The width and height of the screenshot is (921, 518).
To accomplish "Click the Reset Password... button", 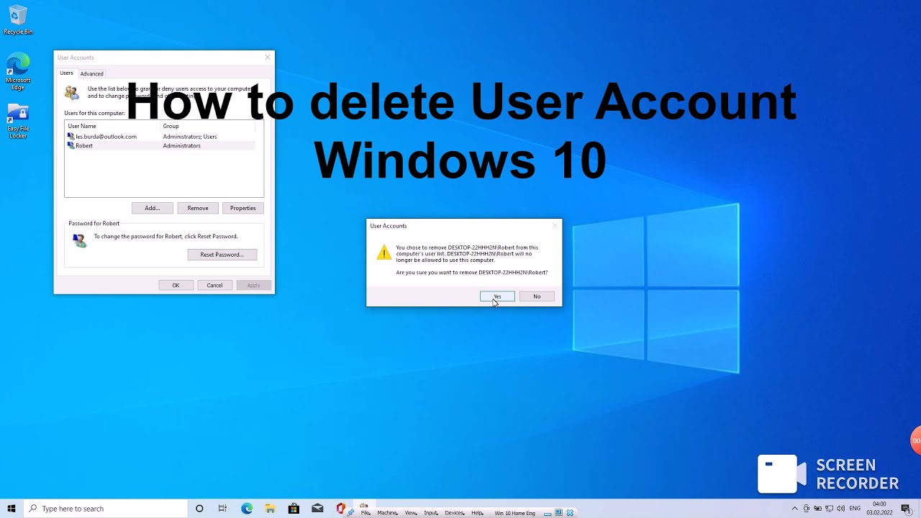I will 222,255.
